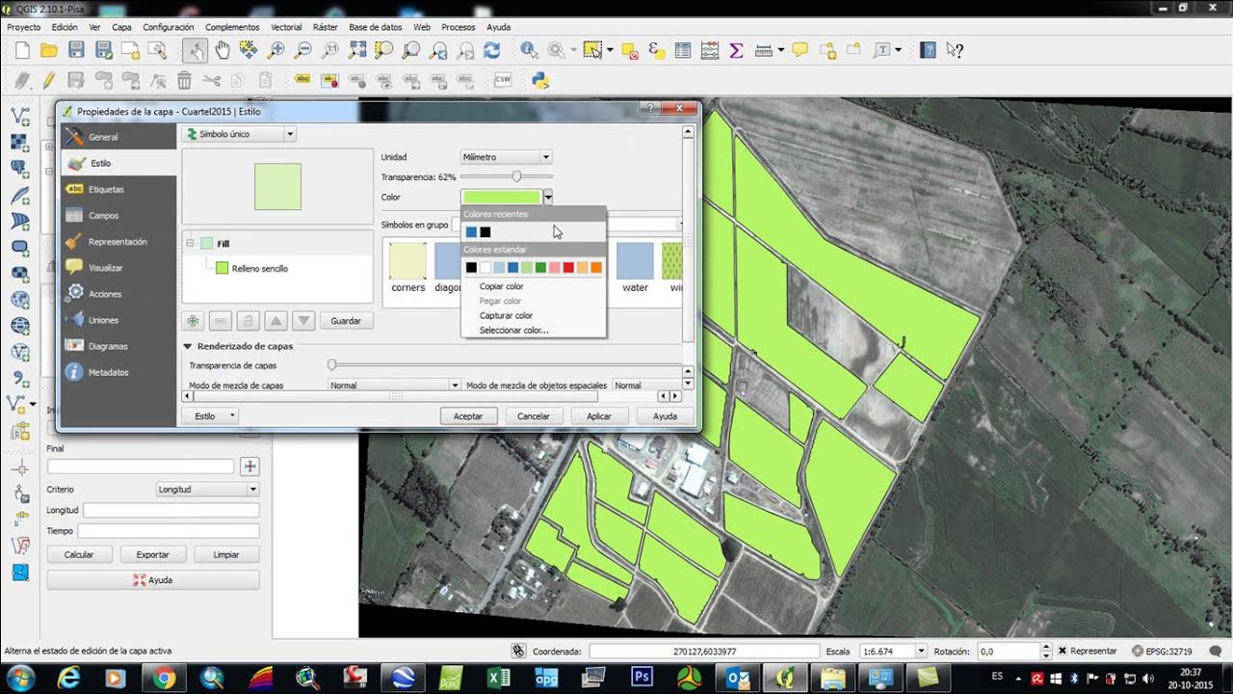This screenshot has width=1233, height=694.
Task: Click the Delete Selected trash icon
Action: (184, 80)
